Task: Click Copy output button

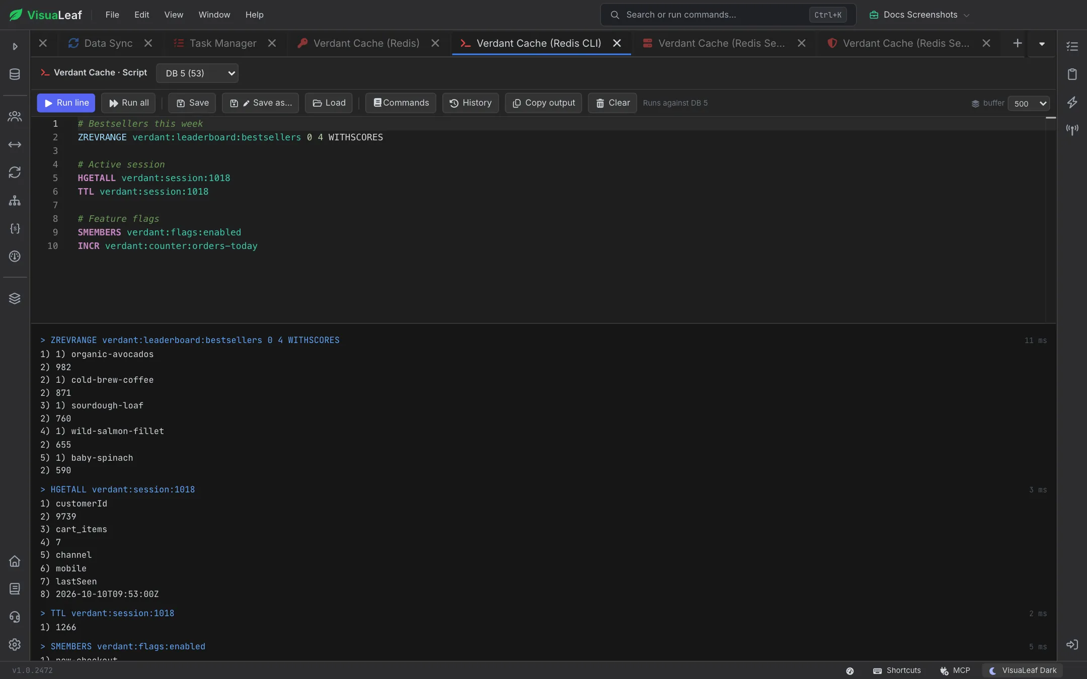Action: coord(543,103)
